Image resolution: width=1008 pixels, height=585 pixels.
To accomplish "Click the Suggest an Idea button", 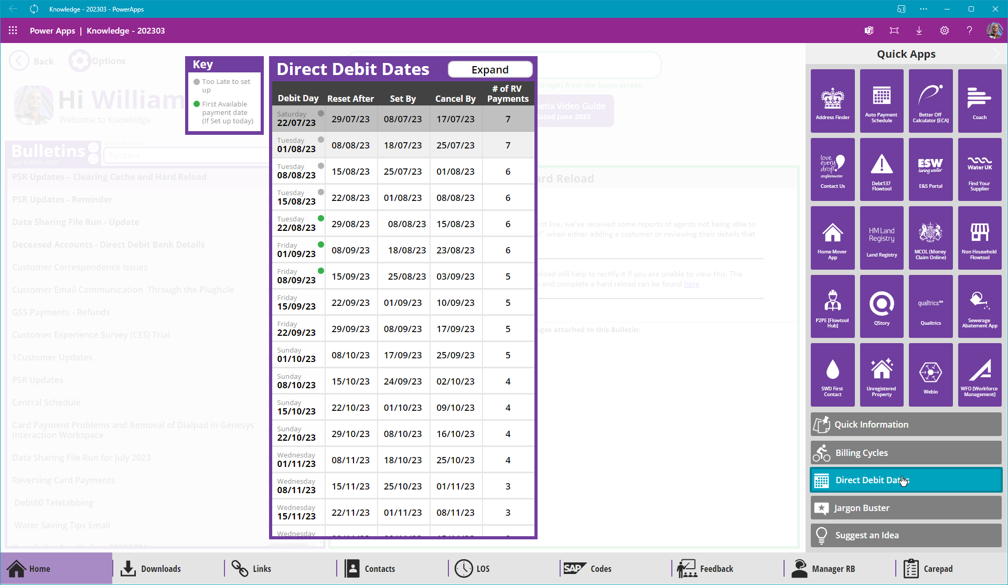I will click(906, 535).
